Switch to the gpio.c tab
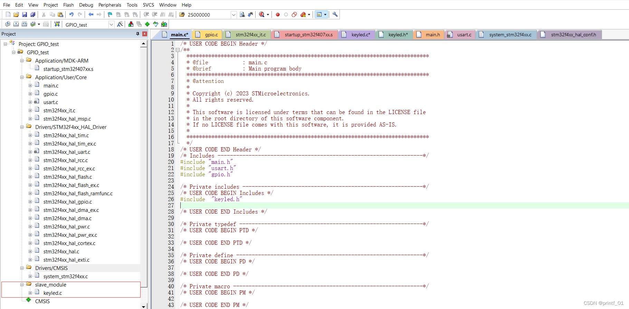629x309 pixels. pos(207,35)
